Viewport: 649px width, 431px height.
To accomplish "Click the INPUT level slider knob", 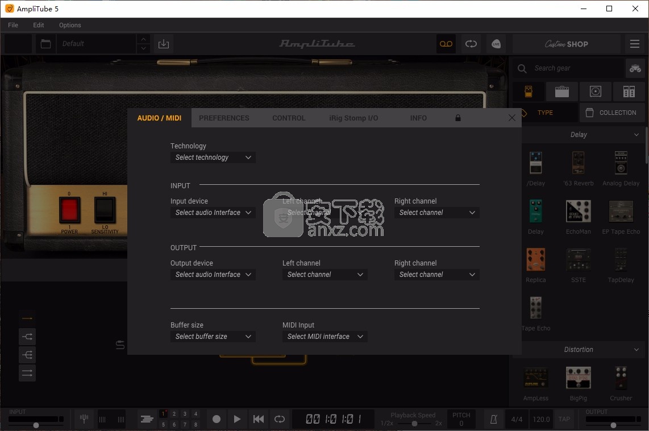I will click(36, 425).
